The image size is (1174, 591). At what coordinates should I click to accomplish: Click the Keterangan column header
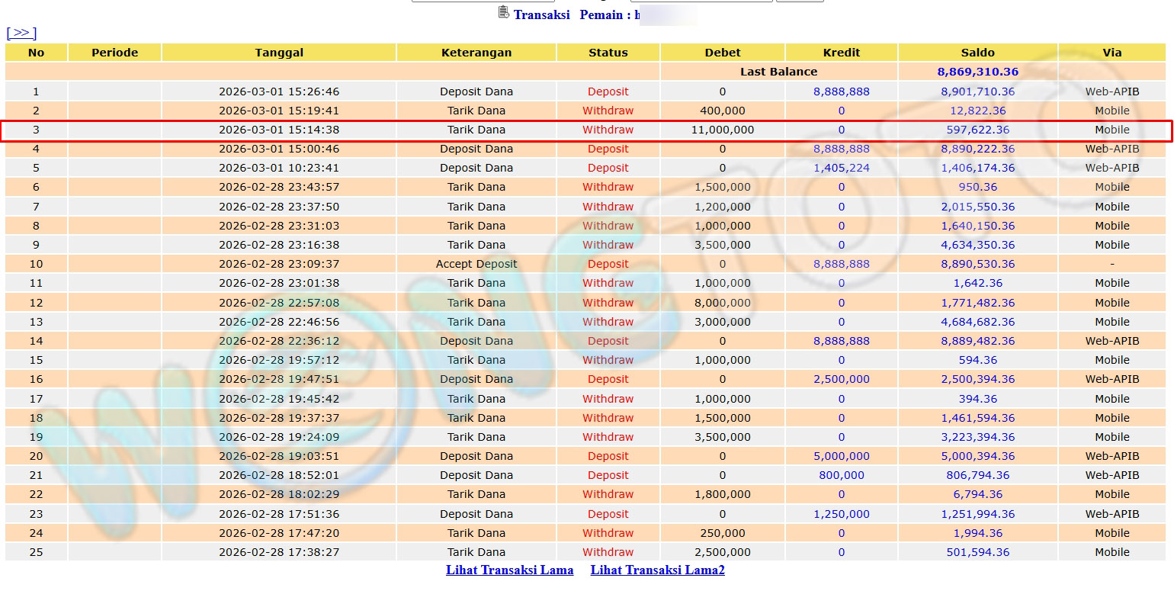click(476, 53)
